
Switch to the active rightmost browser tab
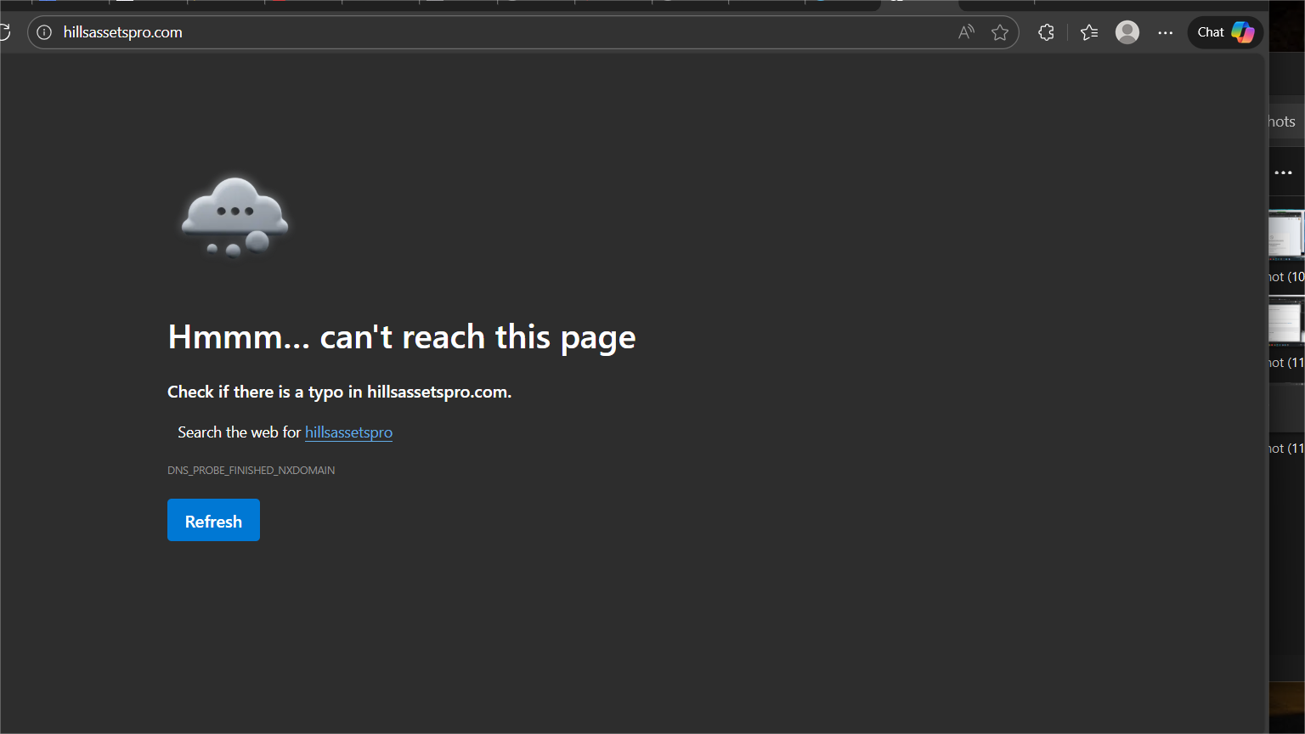point(919,4)
